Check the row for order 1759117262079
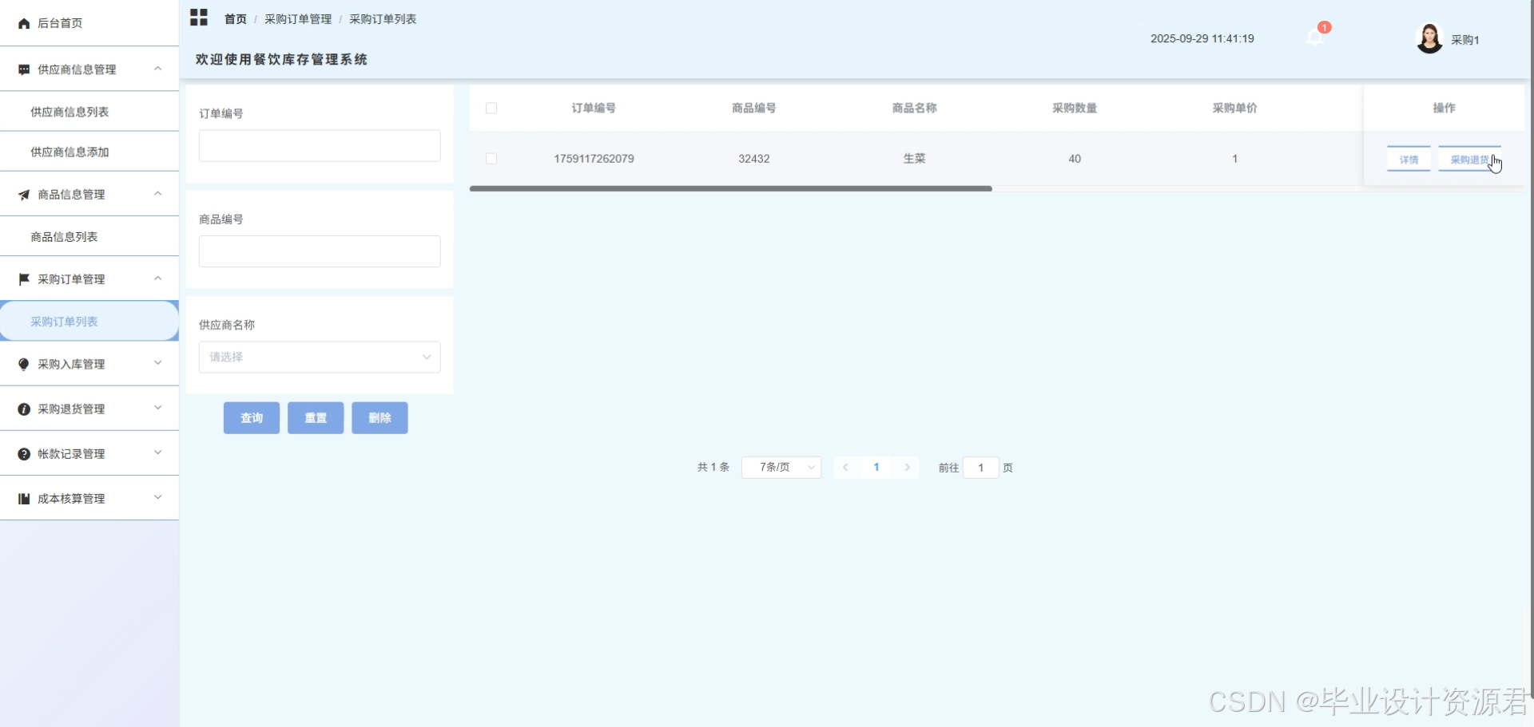The height and width of the screenshot is (727, 1534). pyautogui.click(x=491, y=159)
